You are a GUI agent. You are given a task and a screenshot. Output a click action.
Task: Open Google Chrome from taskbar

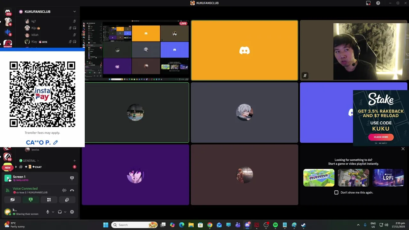coord(210,225)
